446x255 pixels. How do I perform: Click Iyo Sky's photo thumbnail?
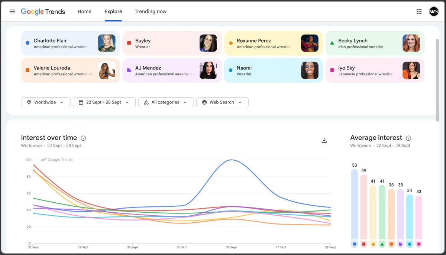pyautogui.click(x=411, y=70)
